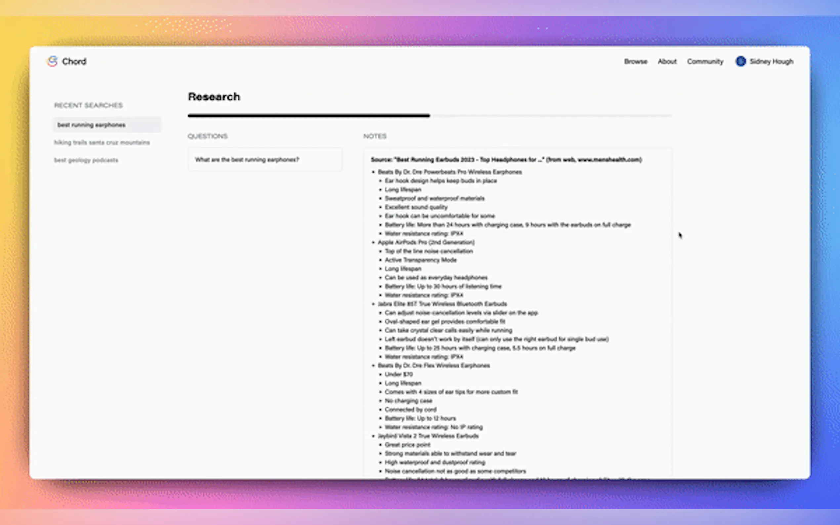
Task: Click the Chord brand name text
Action: coord(74,61)
